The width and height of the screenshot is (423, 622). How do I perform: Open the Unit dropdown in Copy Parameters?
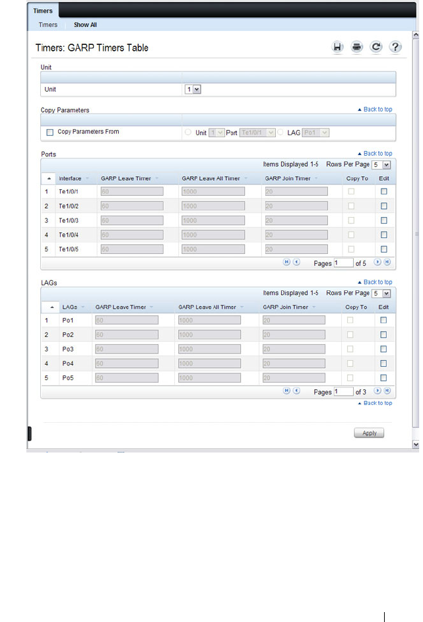(216, 133)
